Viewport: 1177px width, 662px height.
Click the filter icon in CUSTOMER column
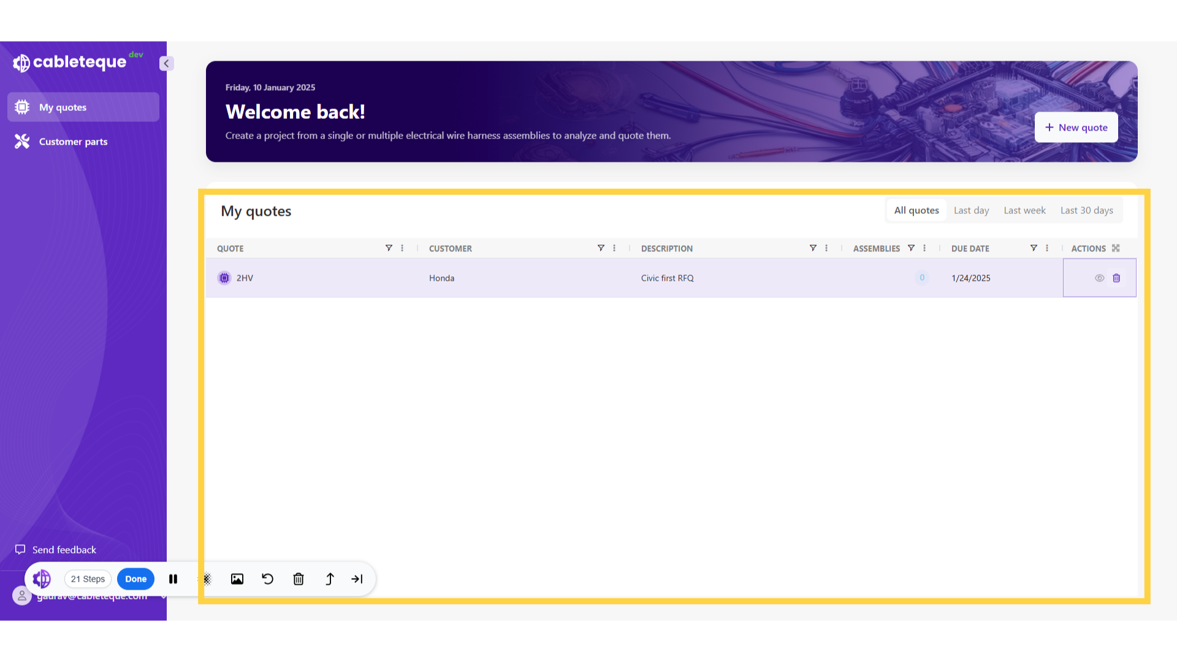coord(601,248)
